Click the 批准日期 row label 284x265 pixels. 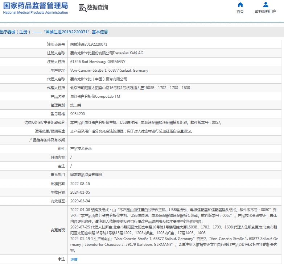click(x=58, y=184)
